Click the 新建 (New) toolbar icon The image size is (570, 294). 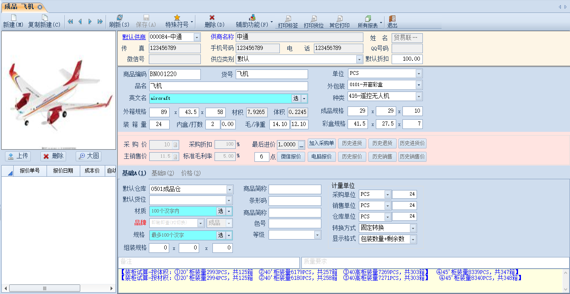coord(13,18)
